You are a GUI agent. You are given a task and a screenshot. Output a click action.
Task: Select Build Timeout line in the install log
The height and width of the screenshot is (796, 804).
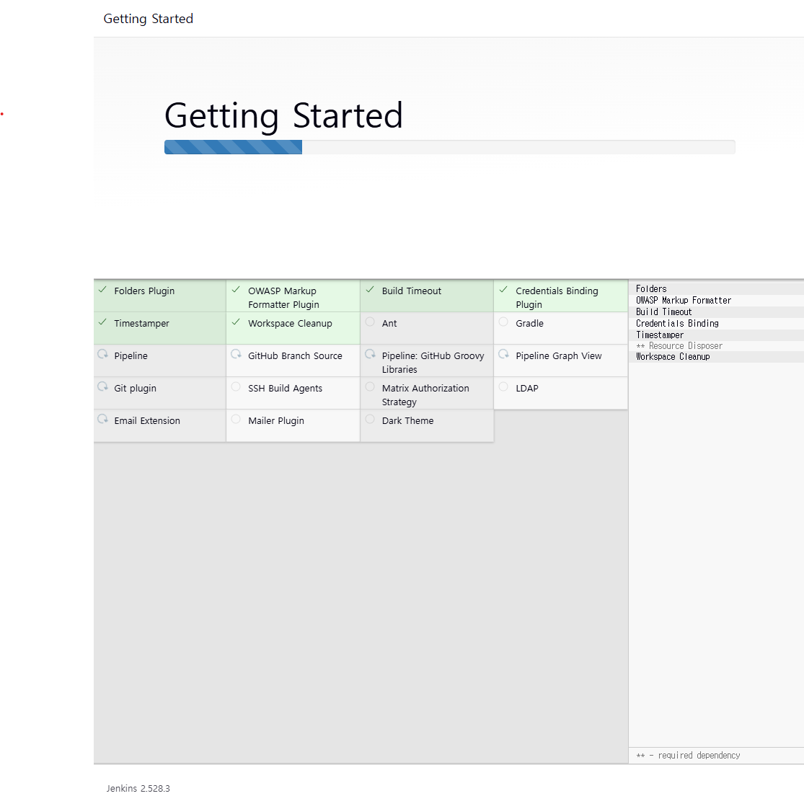coord(663,311)
